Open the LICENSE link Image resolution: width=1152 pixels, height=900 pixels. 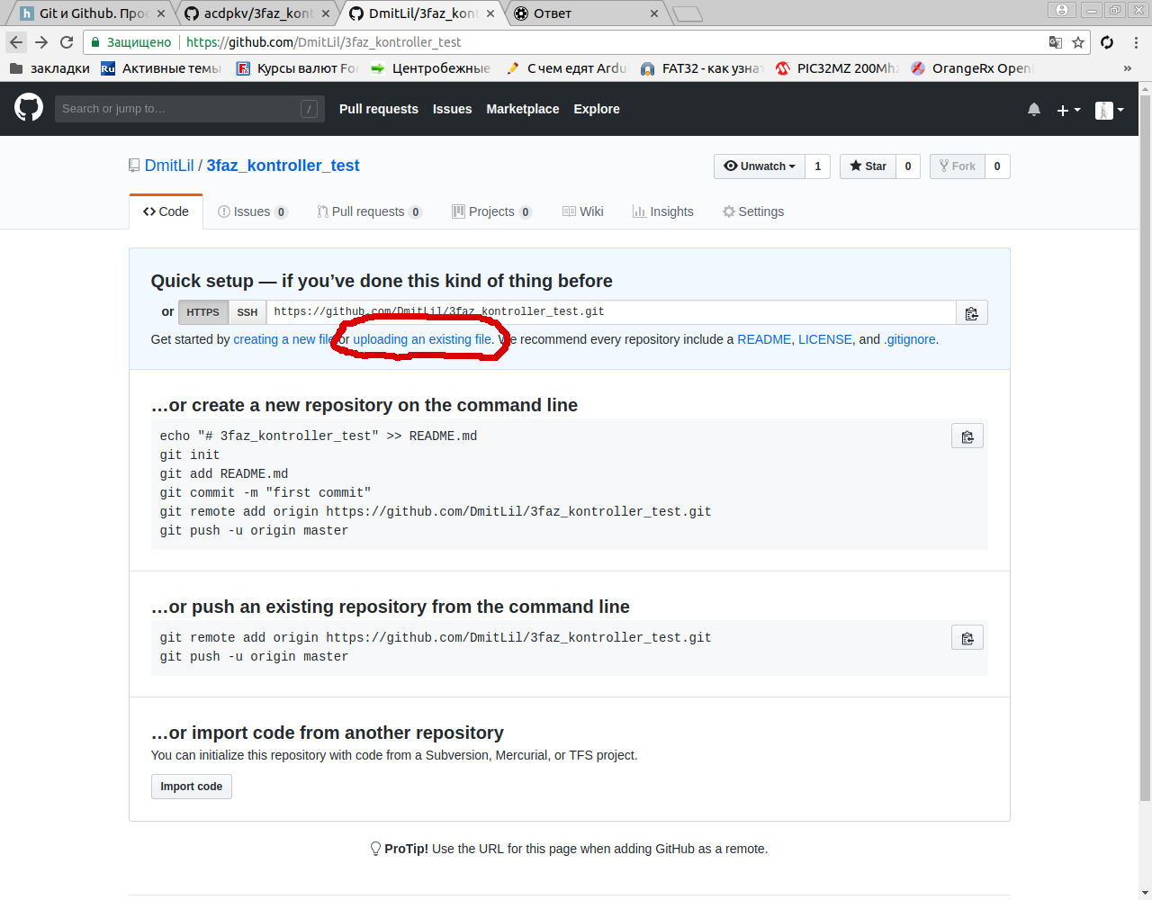tap(825, 339)
